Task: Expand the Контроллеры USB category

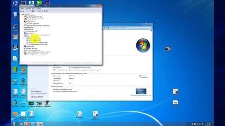Action: (x=23, y=31)
